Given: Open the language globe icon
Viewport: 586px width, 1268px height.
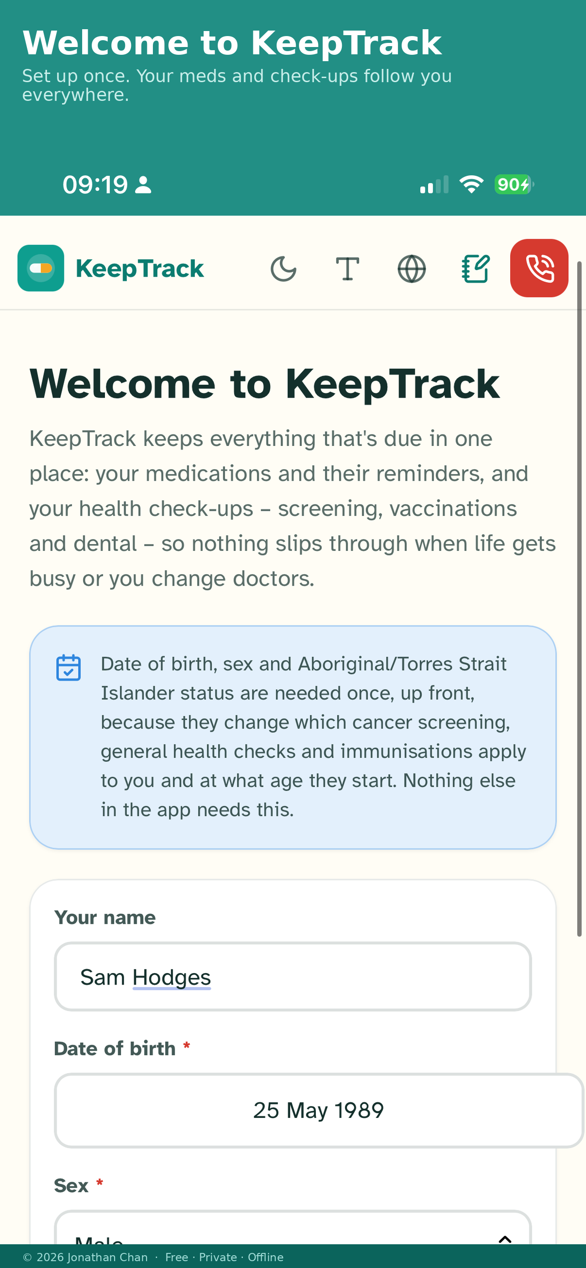Looking at the screenshot, I should click(412, 269).
